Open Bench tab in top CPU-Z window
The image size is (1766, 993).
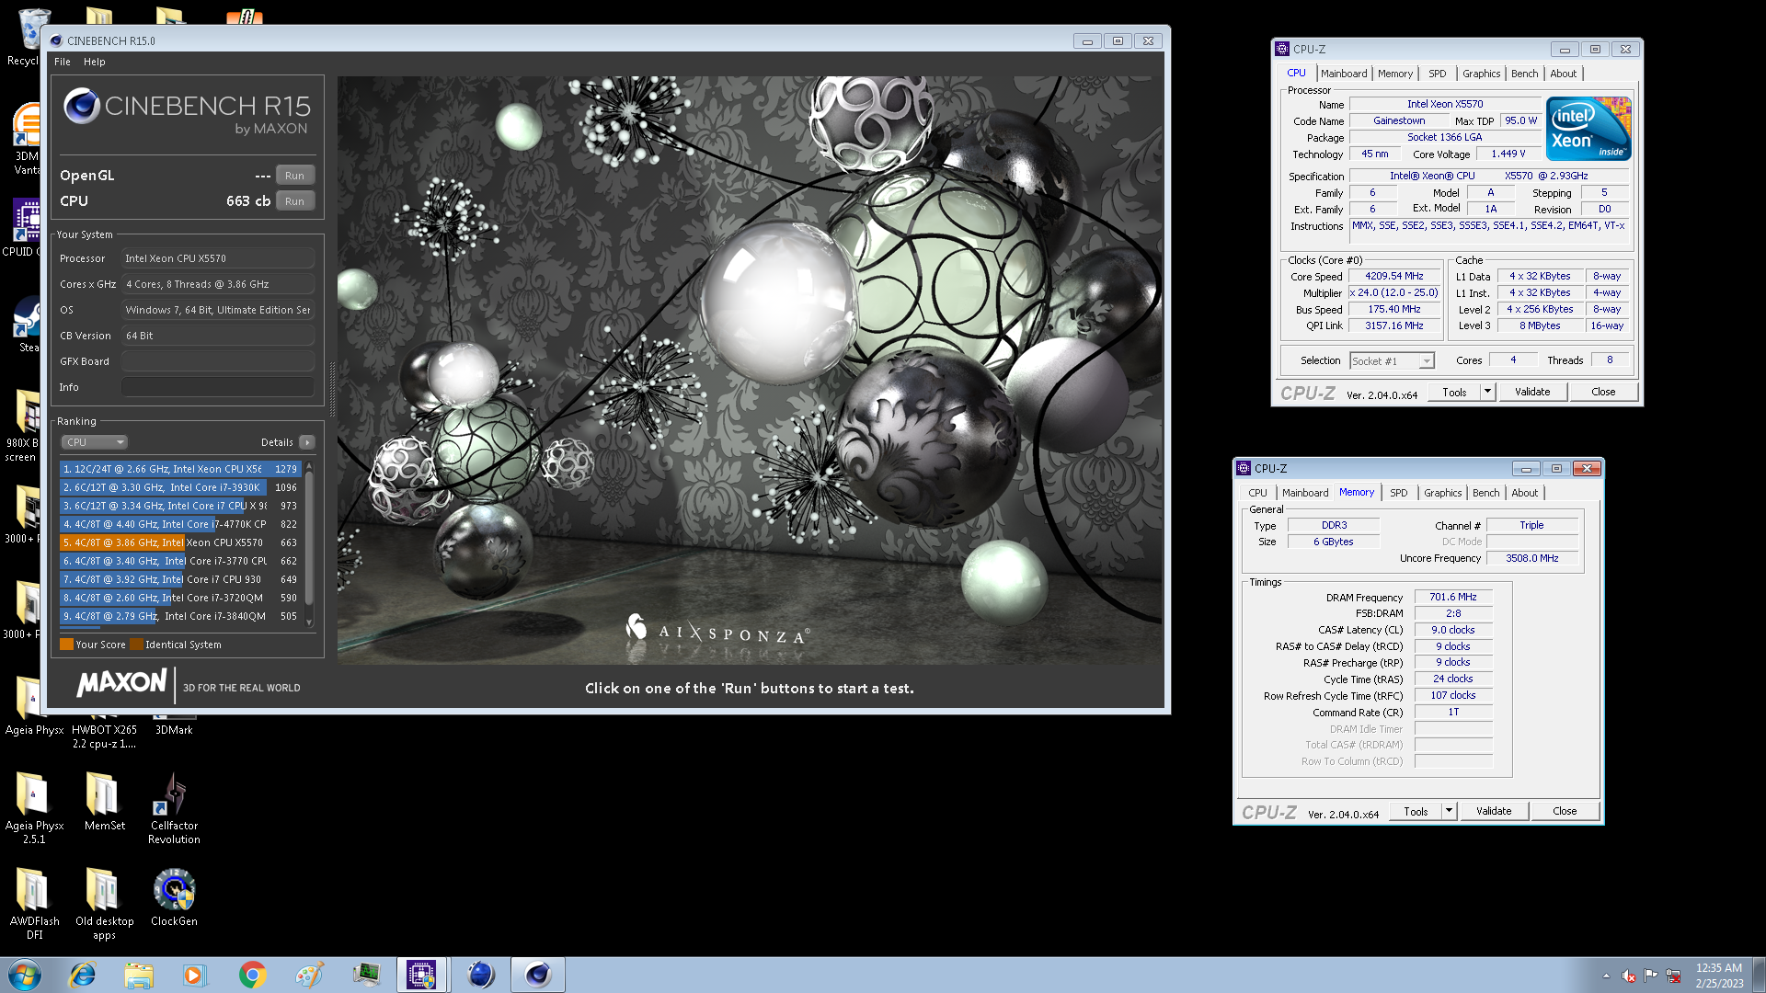coord(1524,74)
